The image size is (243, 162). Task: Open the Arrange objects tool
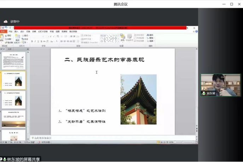click(122, 37)
